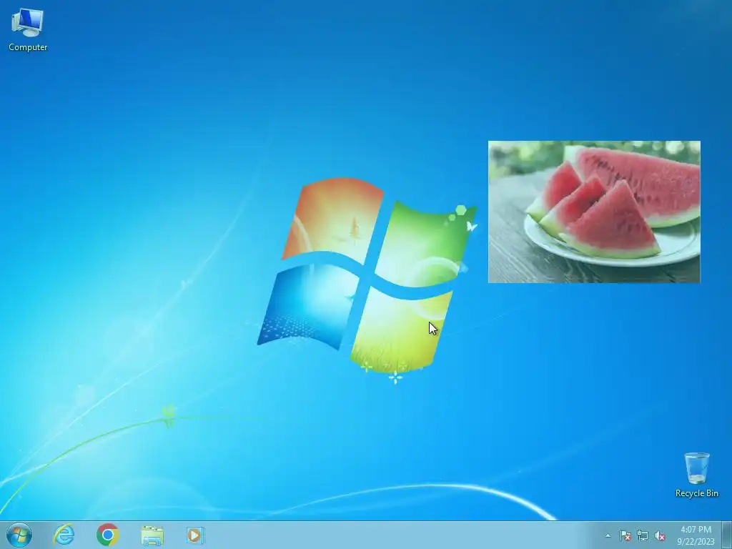This screenshot has width=732, height=549.
Task: Click the Show desktop button strip
Action: [727, 535]
